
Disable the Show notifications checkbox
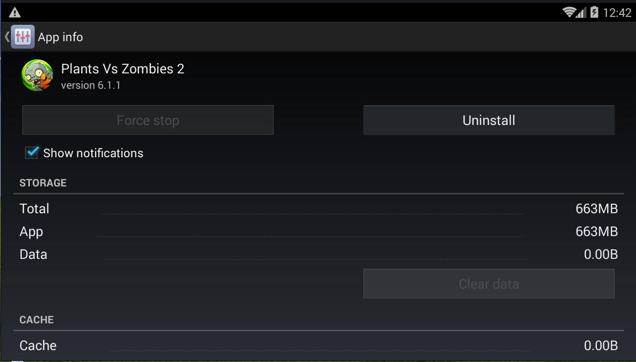pos(32,153)
